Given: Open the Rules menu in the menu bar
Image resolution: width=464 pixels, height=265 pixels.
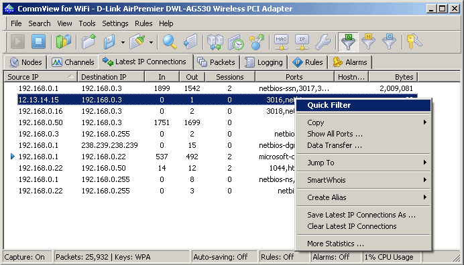Looking at the screenshot, I should tap(143, 23).
